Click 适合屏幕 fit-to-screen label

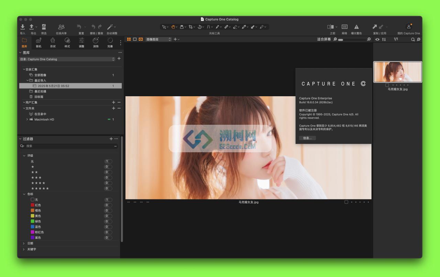(324, 39)
